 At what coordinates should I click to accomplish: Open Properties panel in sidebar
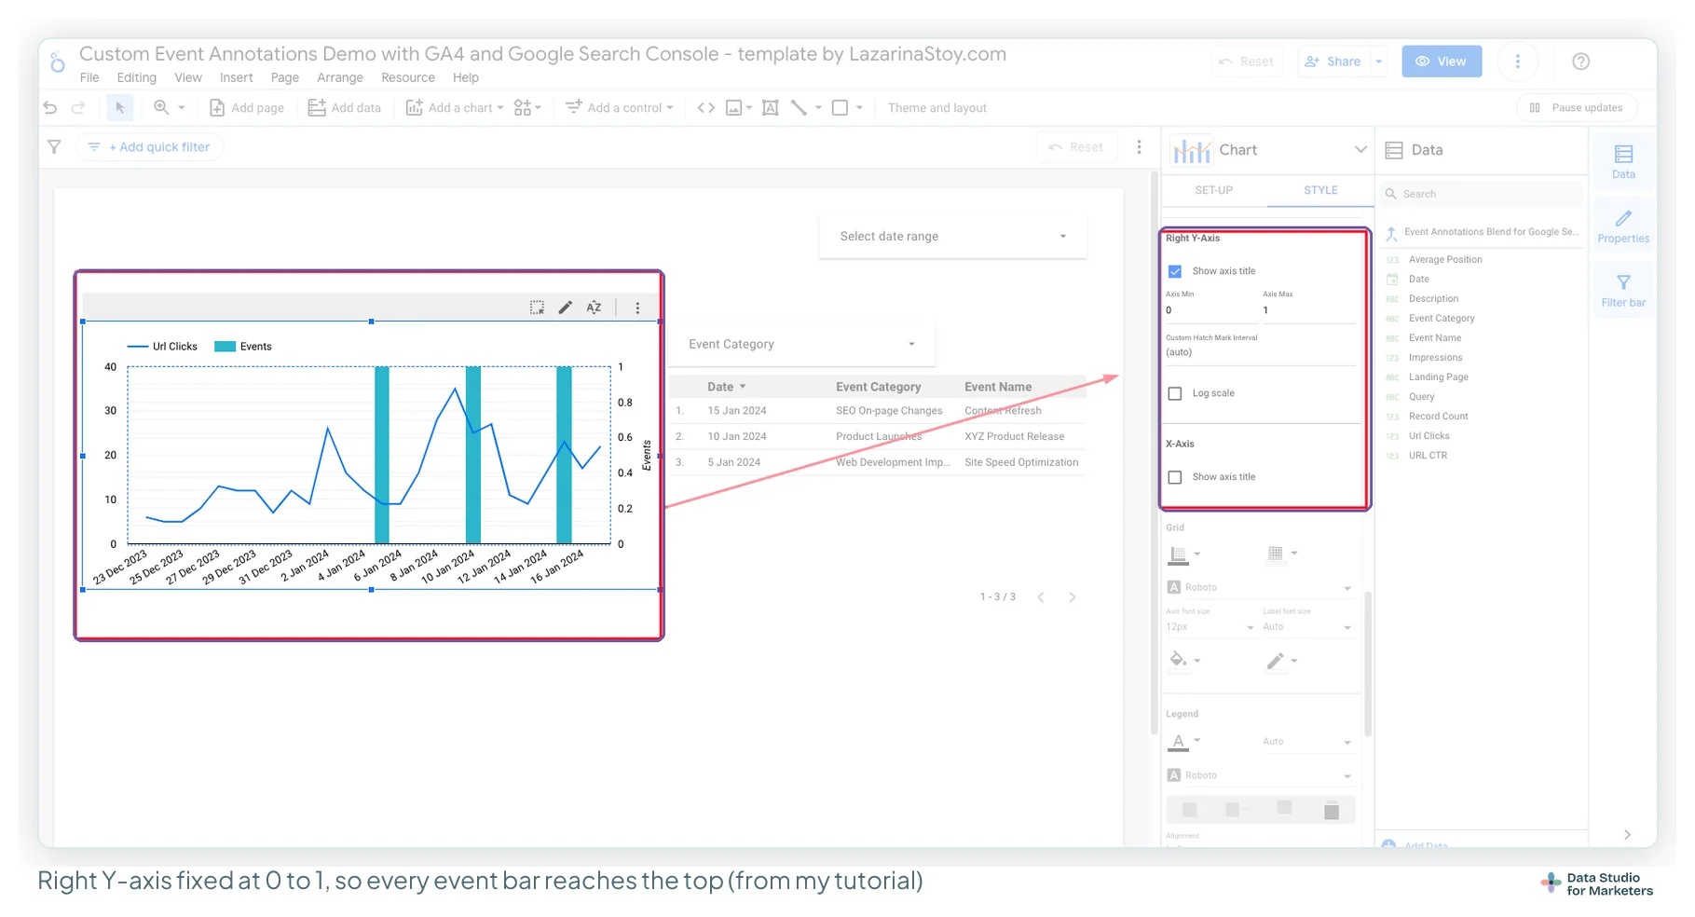coord(1623,226)
